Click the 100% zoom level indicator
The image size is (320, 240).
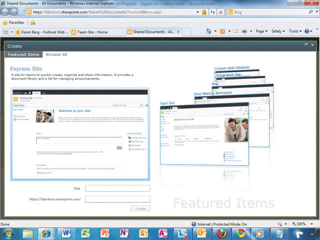point(301,224)
